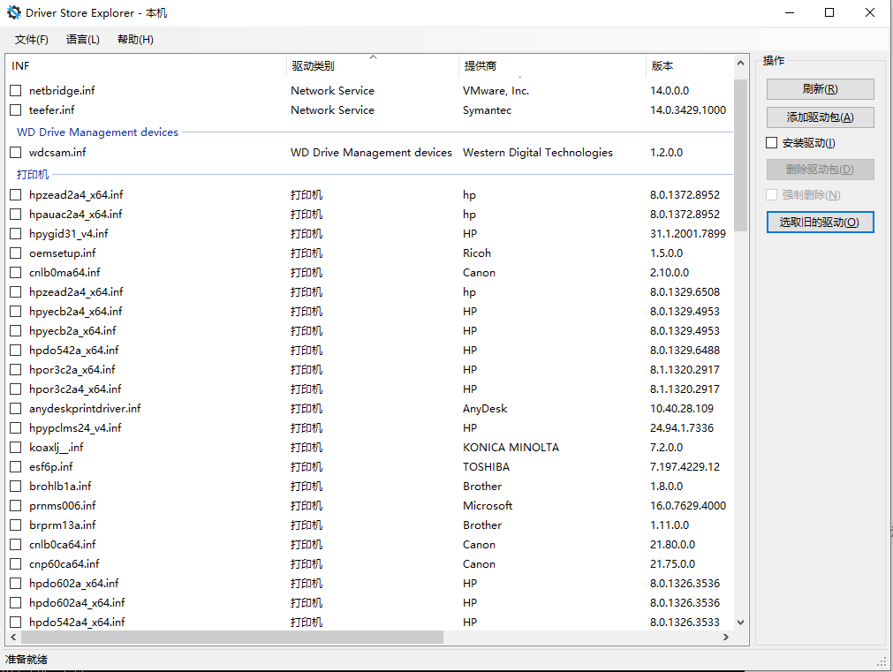Enable the 安装驱动(I) checkbox
Screen dimensions: 893x672
tap(772, 143)
